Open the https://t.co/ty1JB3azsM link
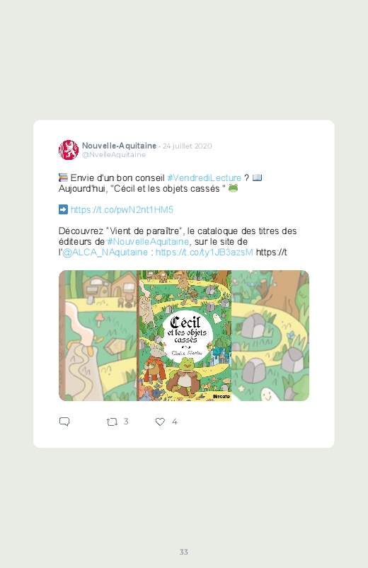The height and width of the screenshot is (568, 368). [204, 253]
